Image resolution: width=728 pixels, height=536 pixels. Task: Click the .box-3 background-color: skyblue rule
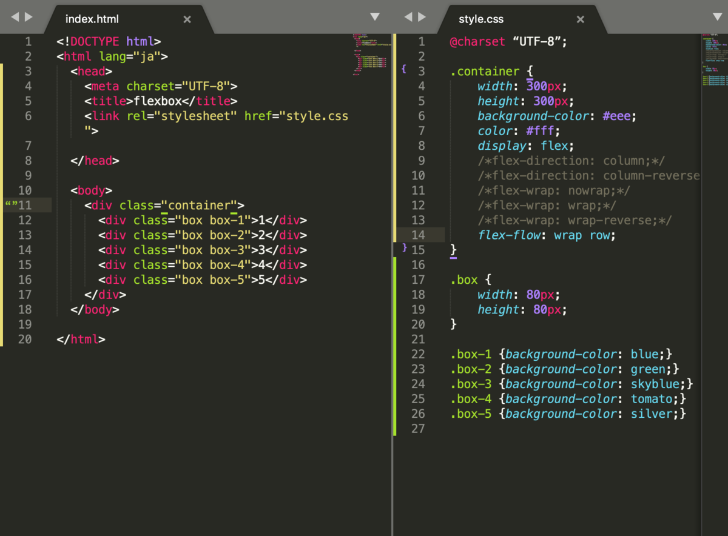571,384
